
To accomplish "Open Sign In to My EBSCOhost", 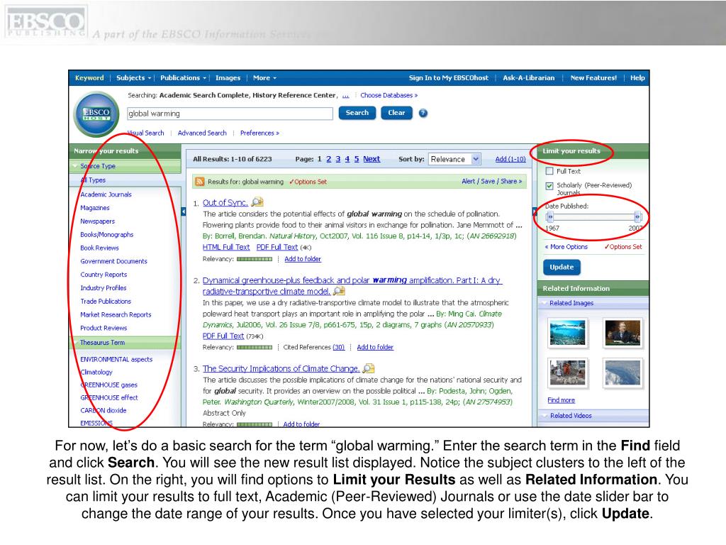I will coord(448,78).
